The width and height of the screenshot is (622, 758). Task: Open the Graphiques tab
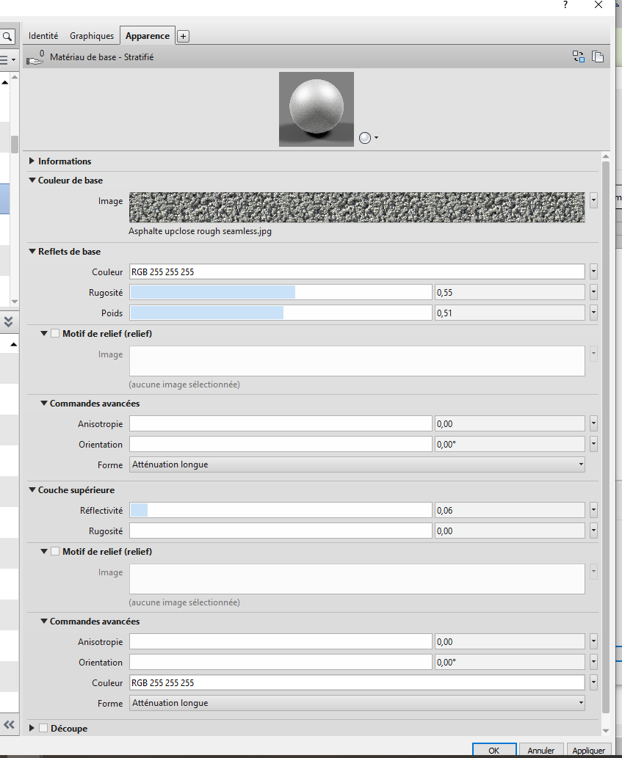pyautogui.click(x=92, y=35)
